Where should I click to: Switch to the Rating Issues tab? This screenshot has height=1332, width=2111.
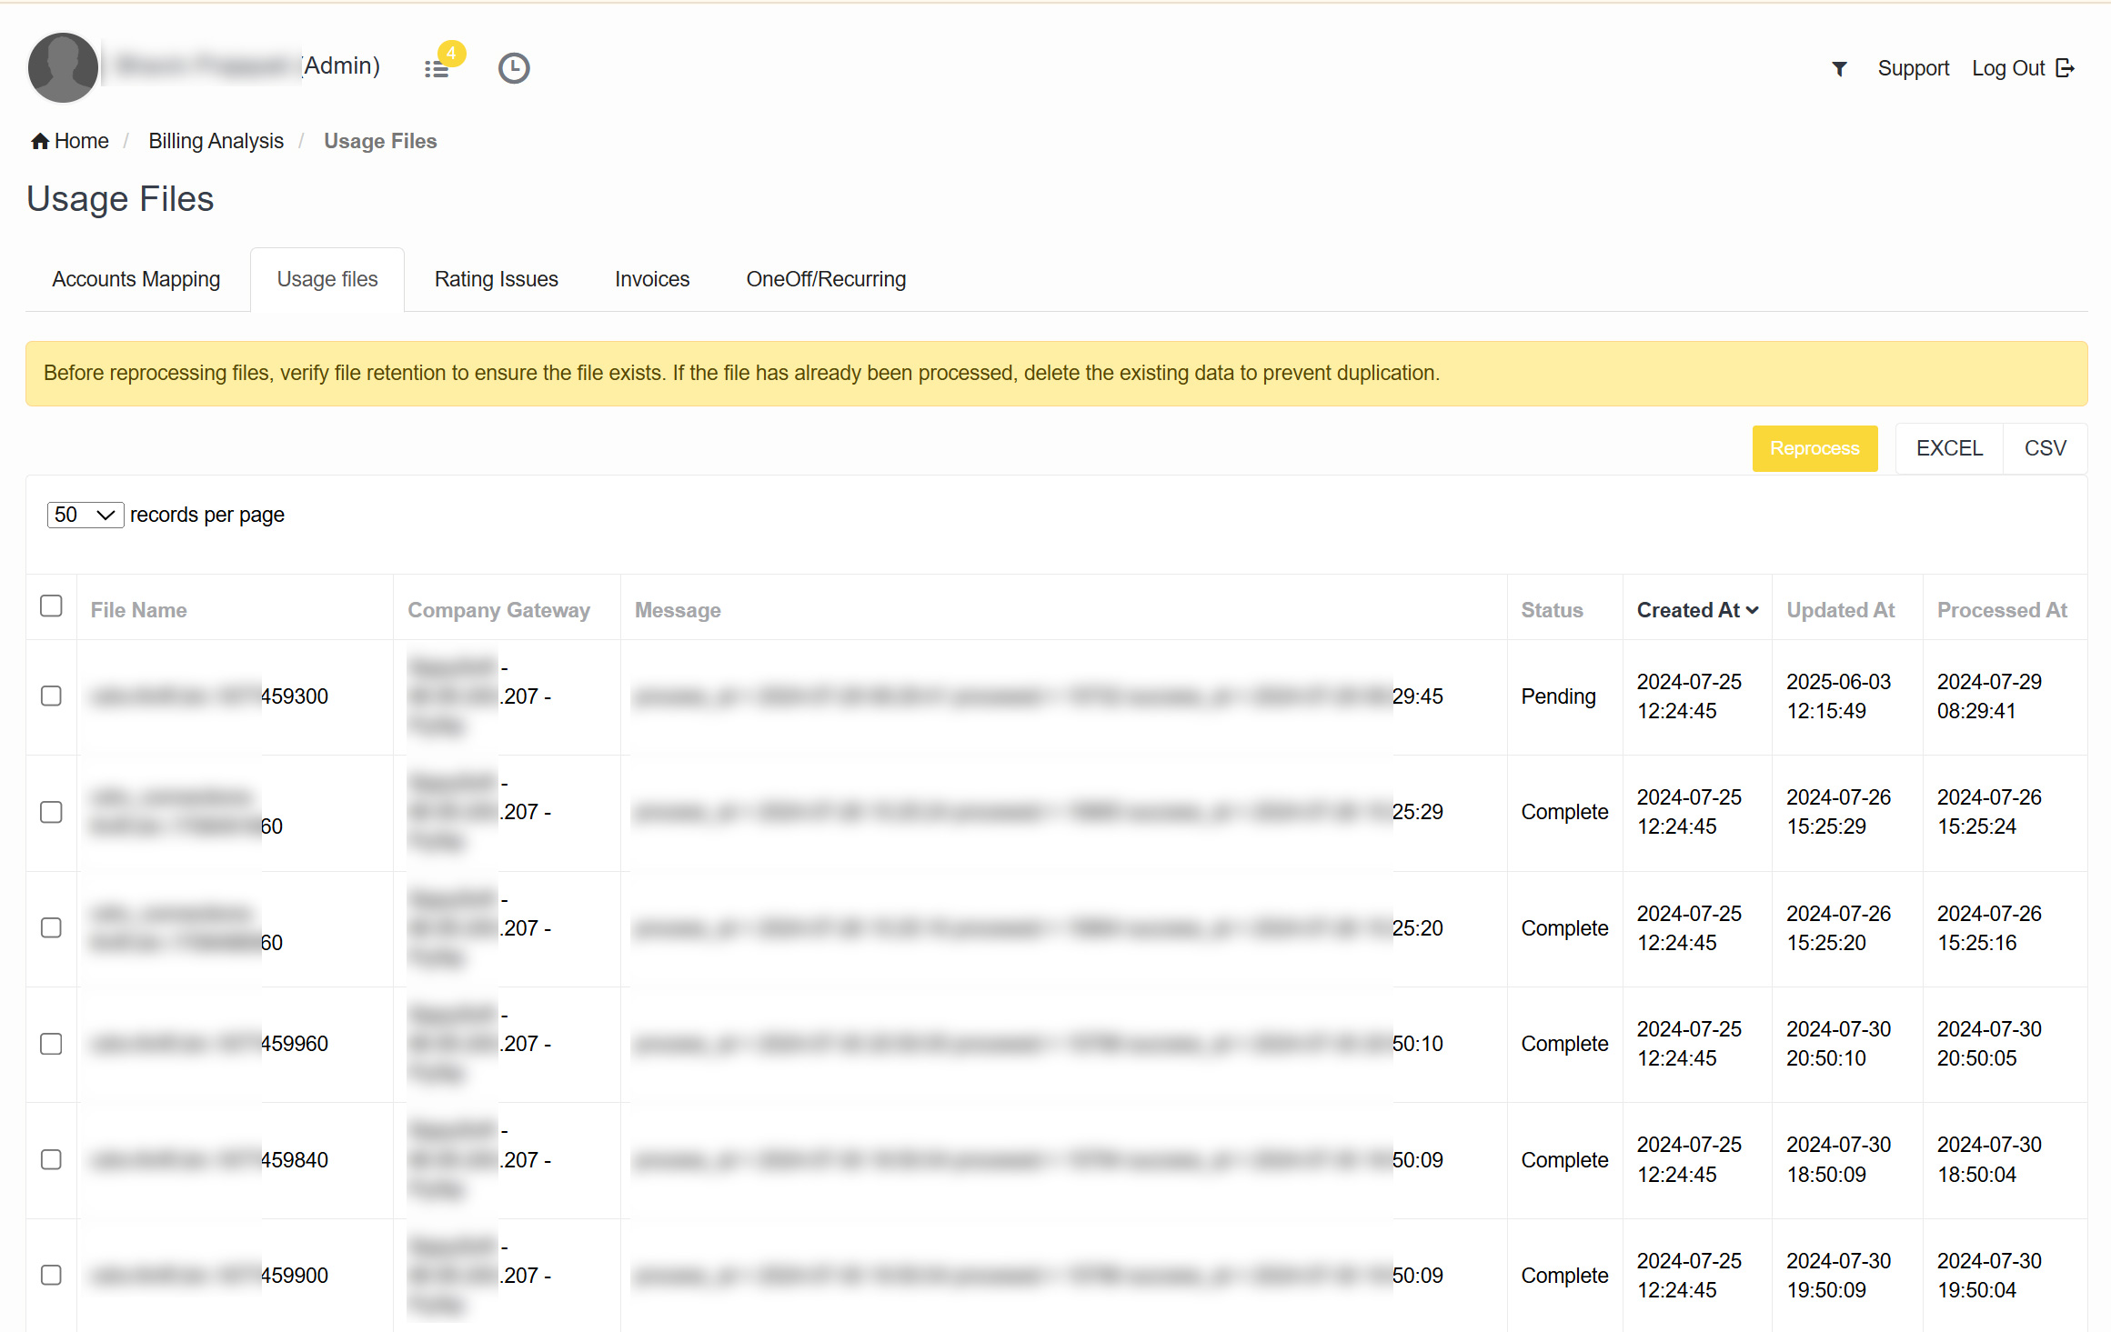click(496, 279)
